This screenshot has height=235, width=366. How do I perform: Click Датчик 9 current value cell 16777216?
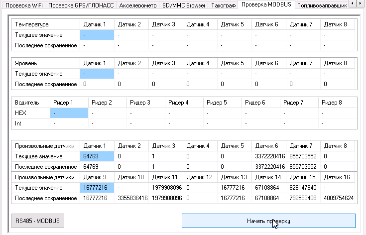click(97, 188)
